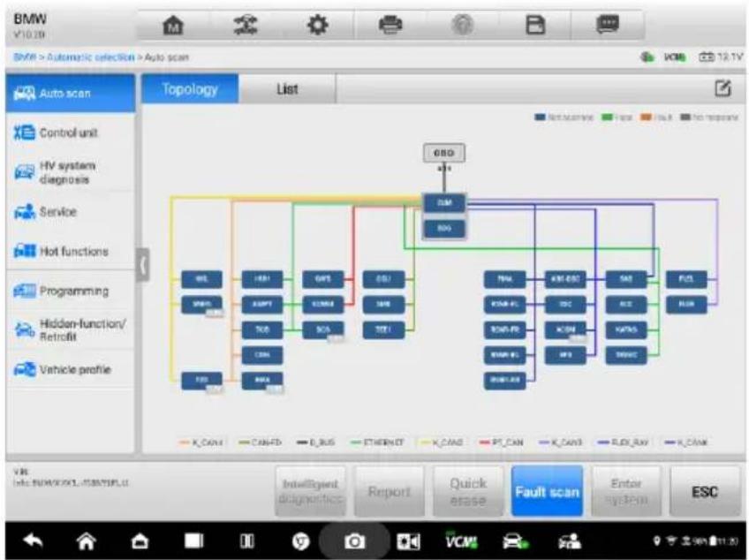
Task: Collapse the left sidebar with arrow handle
Action: pos(143,265)
